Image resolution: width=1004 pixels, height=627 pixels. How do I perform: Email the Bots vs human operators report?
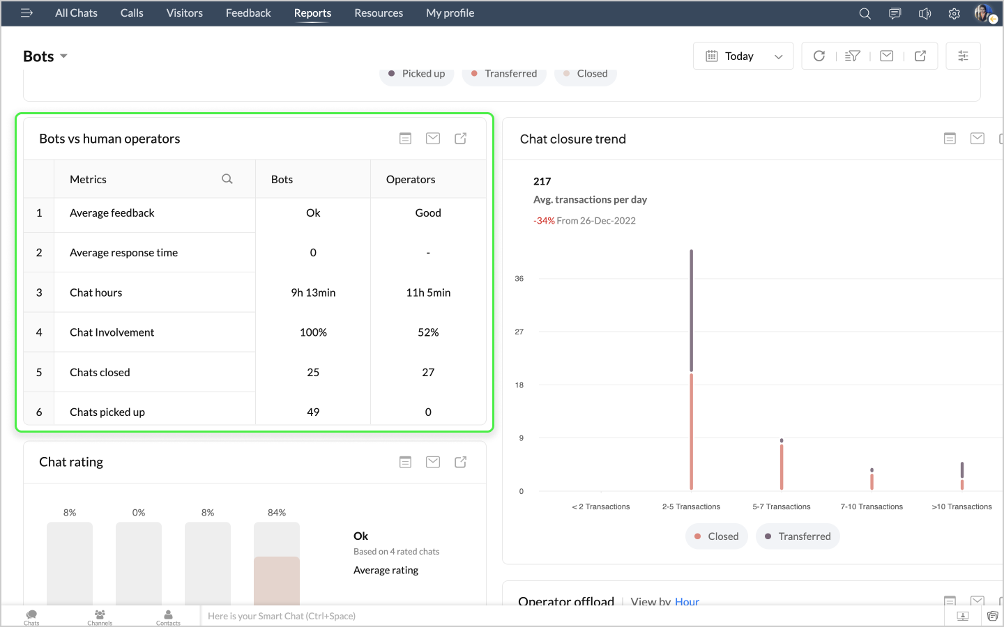433,139
